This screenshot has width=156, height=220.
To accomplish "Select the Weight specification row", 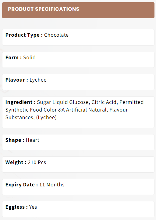I will (x=78, y=165).
